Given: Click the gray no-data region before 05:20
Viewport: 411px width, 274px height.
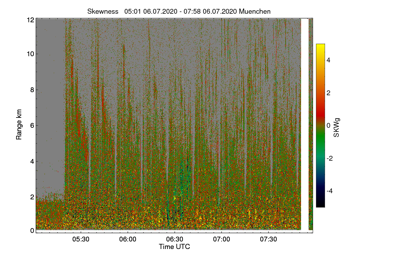Looking at the screenshot, I should pyautogui.click(x=50, y=106).
